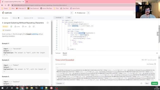Screen dimensions: 160x90
Task: Open the Class Dashboard bookmark
Action: [x=33, y=8]
